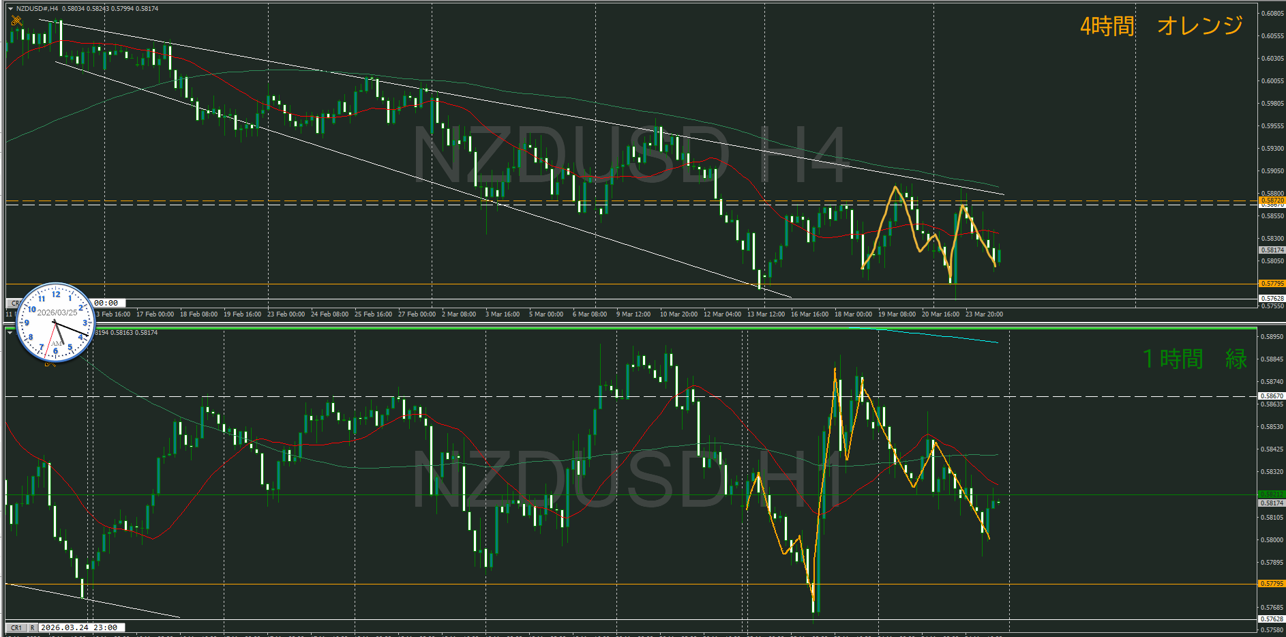Click the 0.58670 price label on H1 axis
Viewport: 1286px width, 637px height.
click(1272, 396)
